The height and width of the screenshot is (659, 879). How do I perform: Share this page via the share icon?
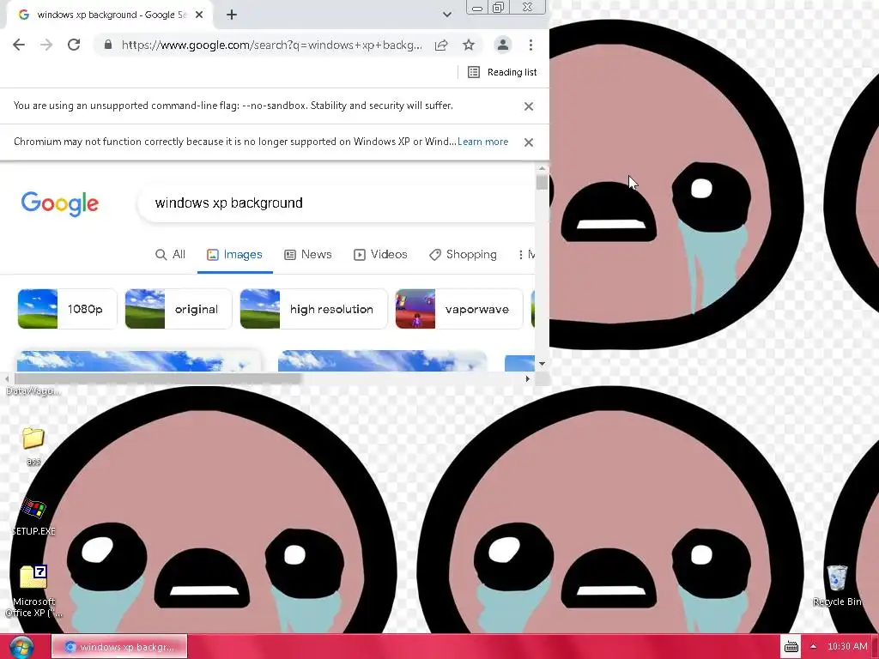coord(441,45)
